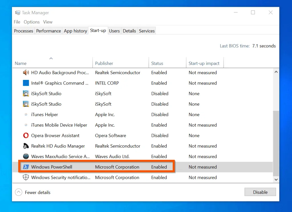This screenshot has width=292, height=212.
Task: Click the Realtek HD Audio Manager icon
Action: [x=26, y=146]
